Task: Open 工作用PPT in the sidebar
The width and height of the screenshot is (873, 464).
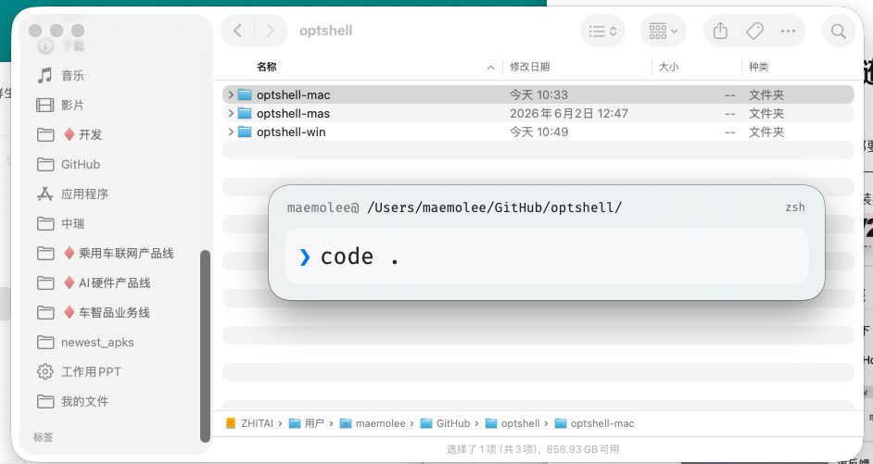Action: point(91,372)
